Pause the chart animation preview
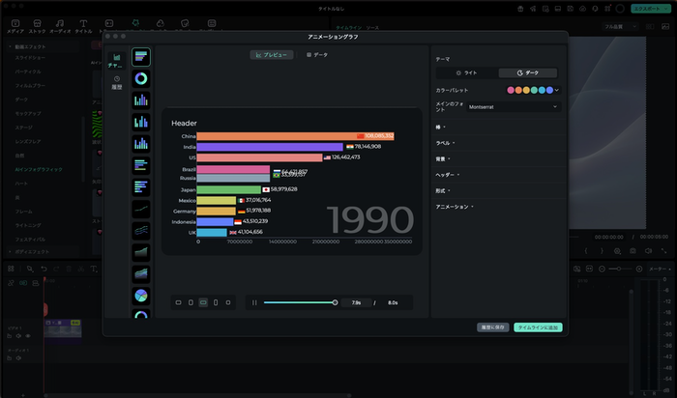Viewport: 677px width, 398px height. click(x=255, y=302)
